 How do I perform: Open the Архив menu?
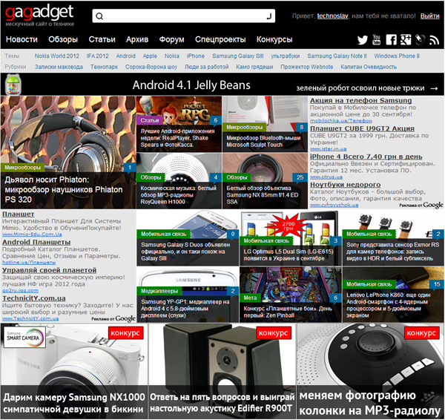pyautogui.click(x=137, y=39)
